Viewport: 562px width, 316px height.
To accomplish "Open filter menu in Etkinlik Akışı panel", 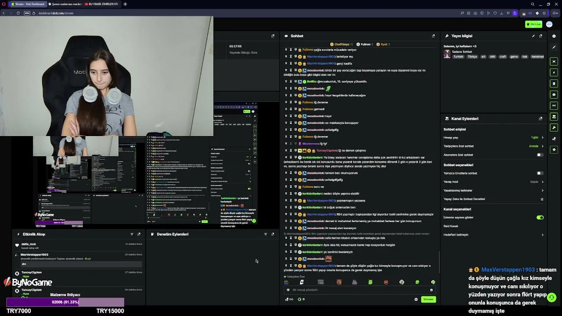I will 132,234.
